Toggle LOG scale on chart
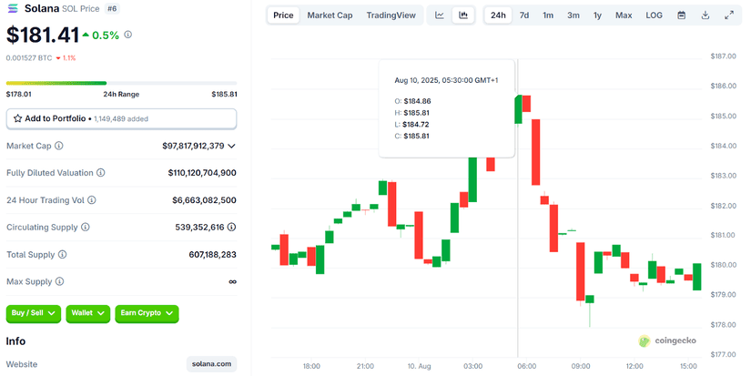Screen dimensions: 751x376 [654, 15]
